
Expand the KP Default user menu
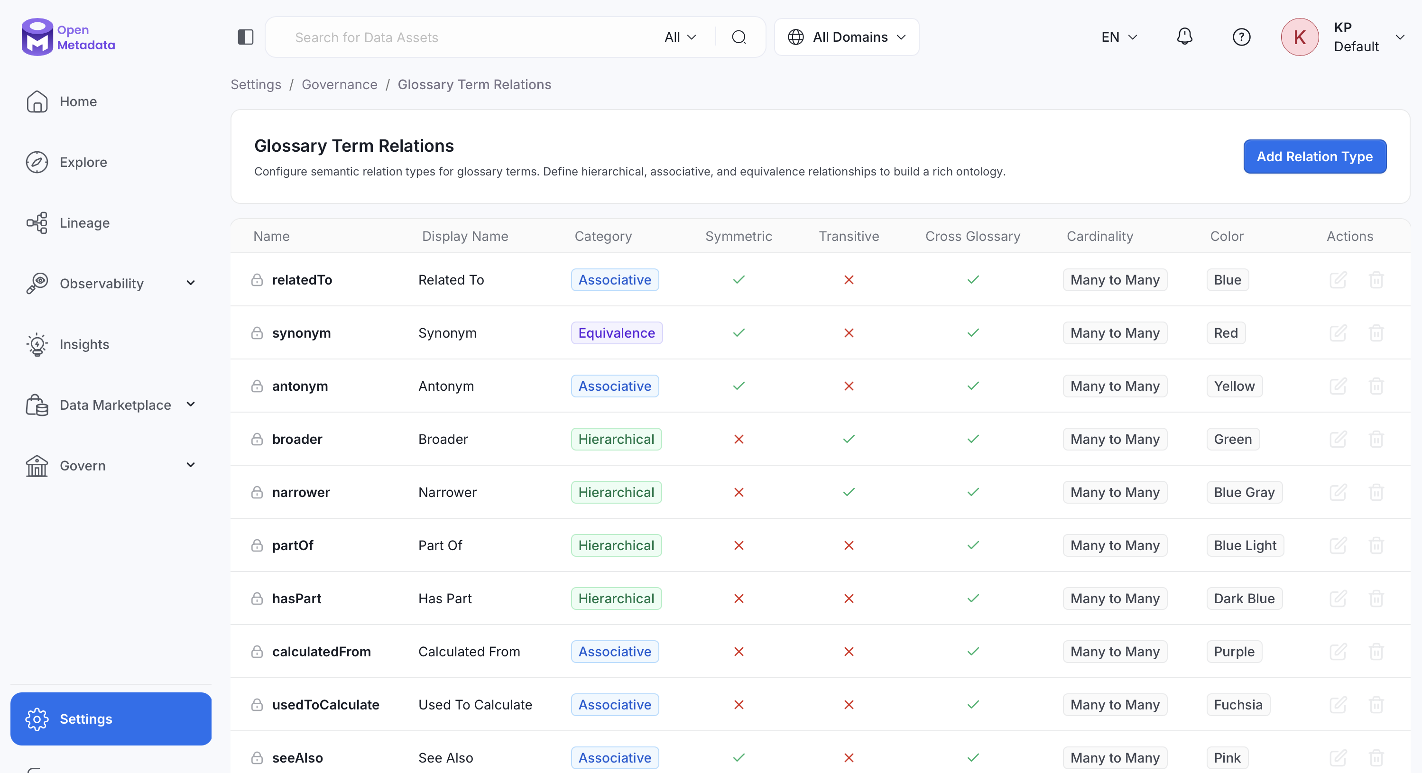[1399, 37]
